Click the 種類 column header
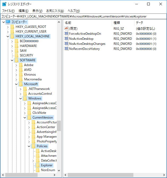The height and width of the screenshot is (178, 167). 123,23
